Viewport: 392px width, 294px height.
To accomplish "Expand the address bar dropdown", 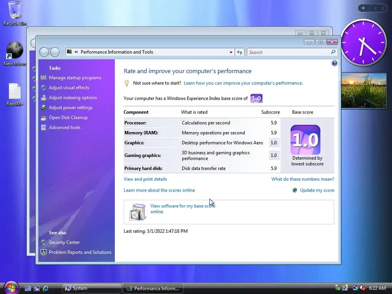I will [231, 52].
